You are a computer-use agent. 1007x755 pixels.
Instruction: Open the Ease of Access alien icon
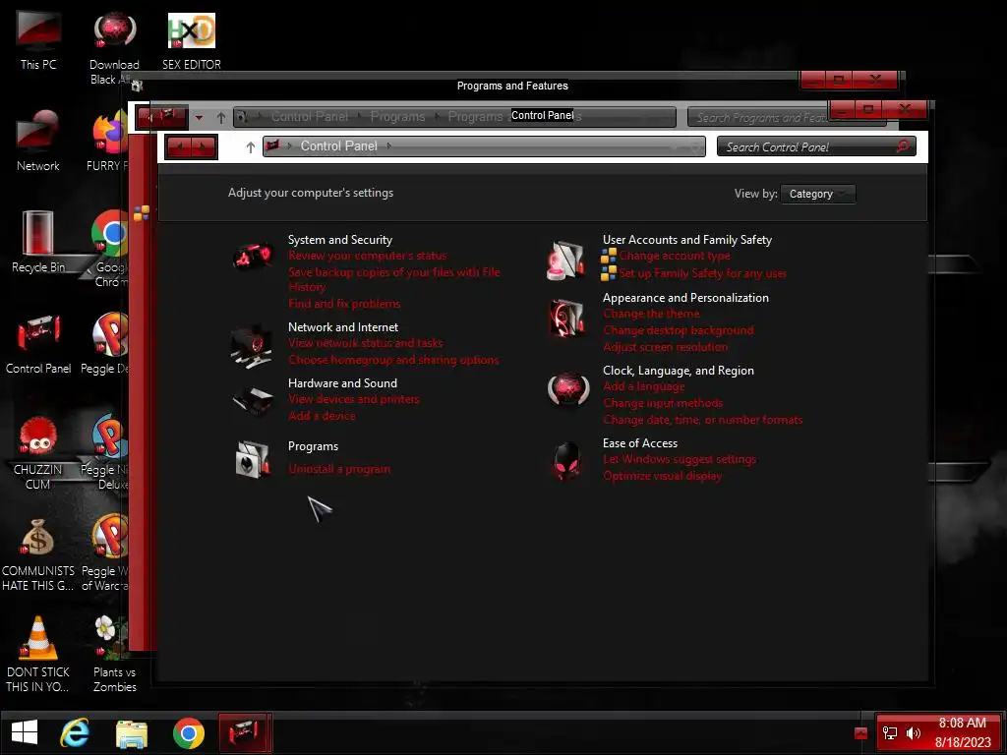(567, 462)
